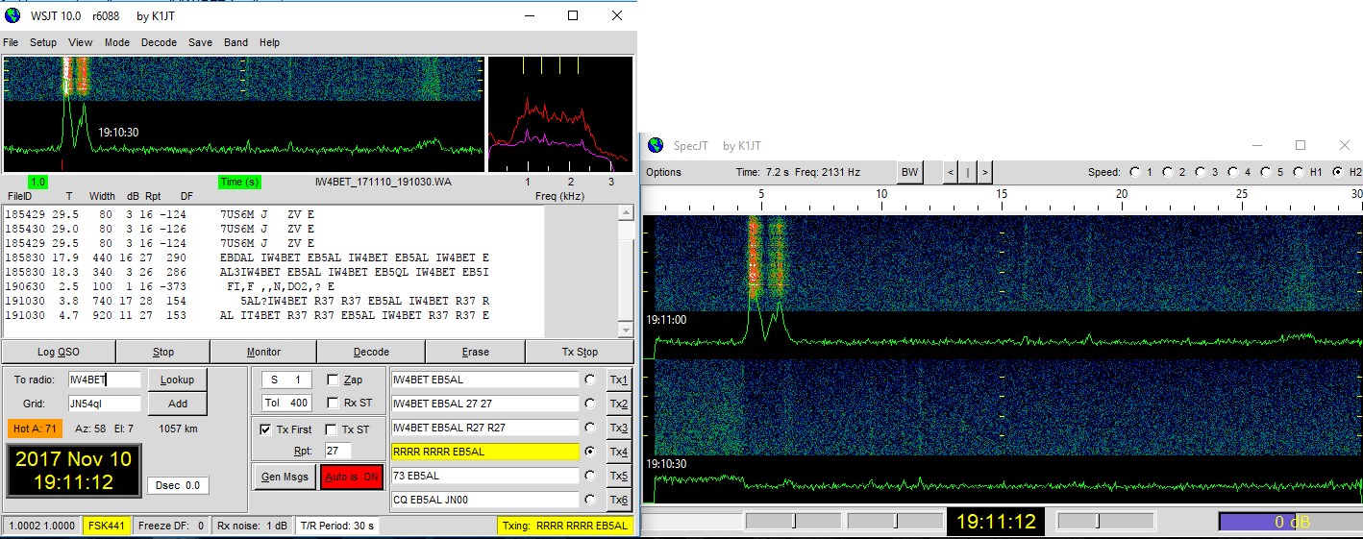Click the Add button next to Grid
1363x539 pixels.
tap(177, 404)
